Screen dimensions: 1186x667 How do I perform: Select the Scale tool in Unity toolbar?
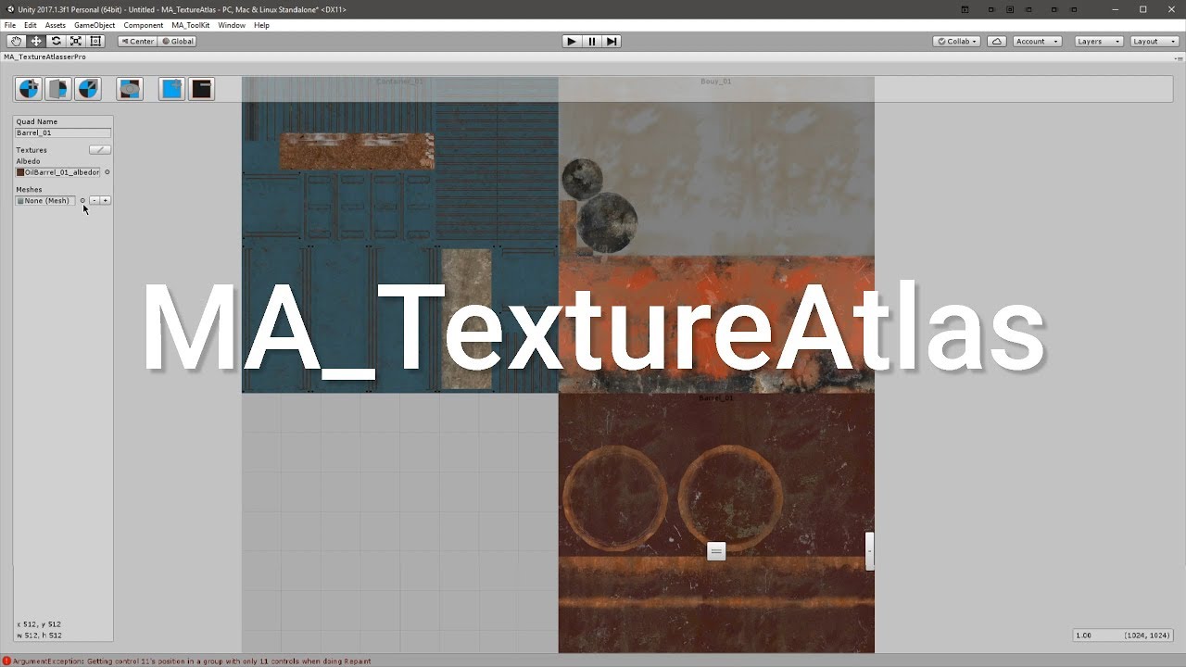coord(76,41)
